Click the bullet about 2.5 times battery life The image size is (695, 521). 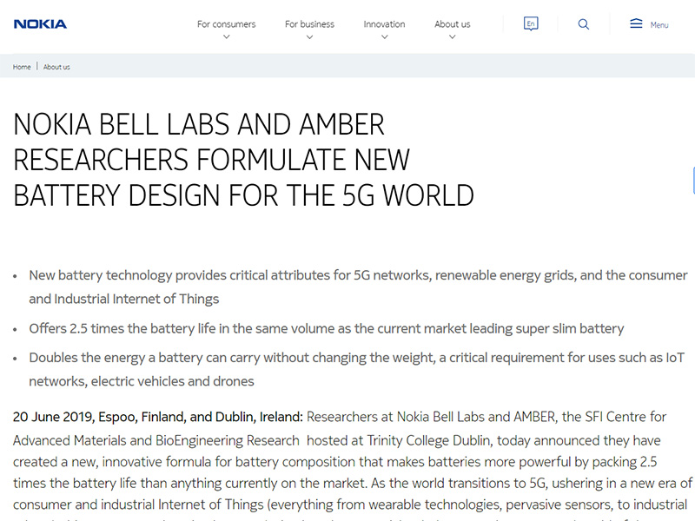(327, 329)
